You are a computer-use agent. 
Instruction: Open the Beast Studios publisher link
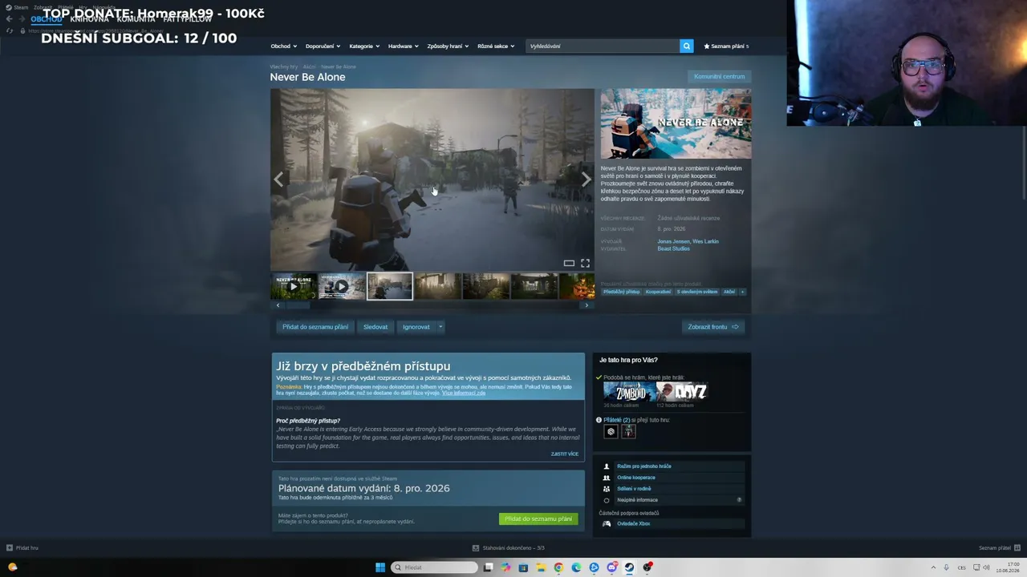pyautogui.click(x=674, y=248)
